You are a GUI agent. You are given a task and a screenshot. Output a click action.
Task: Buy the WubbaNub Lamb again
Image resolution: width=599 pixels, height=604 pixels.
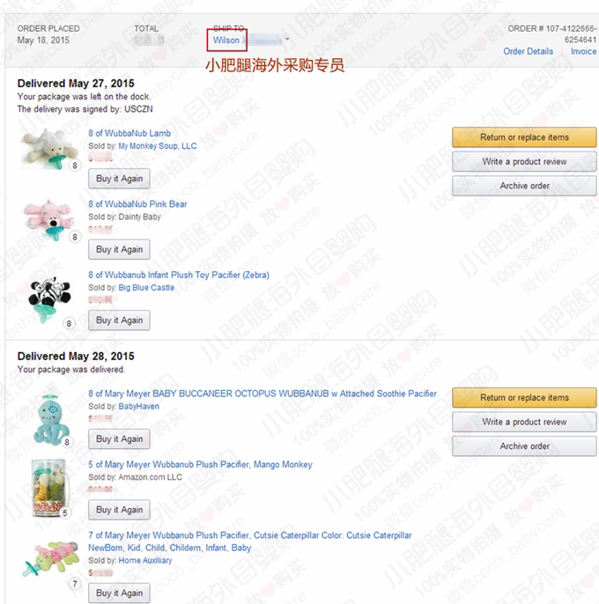119,179
